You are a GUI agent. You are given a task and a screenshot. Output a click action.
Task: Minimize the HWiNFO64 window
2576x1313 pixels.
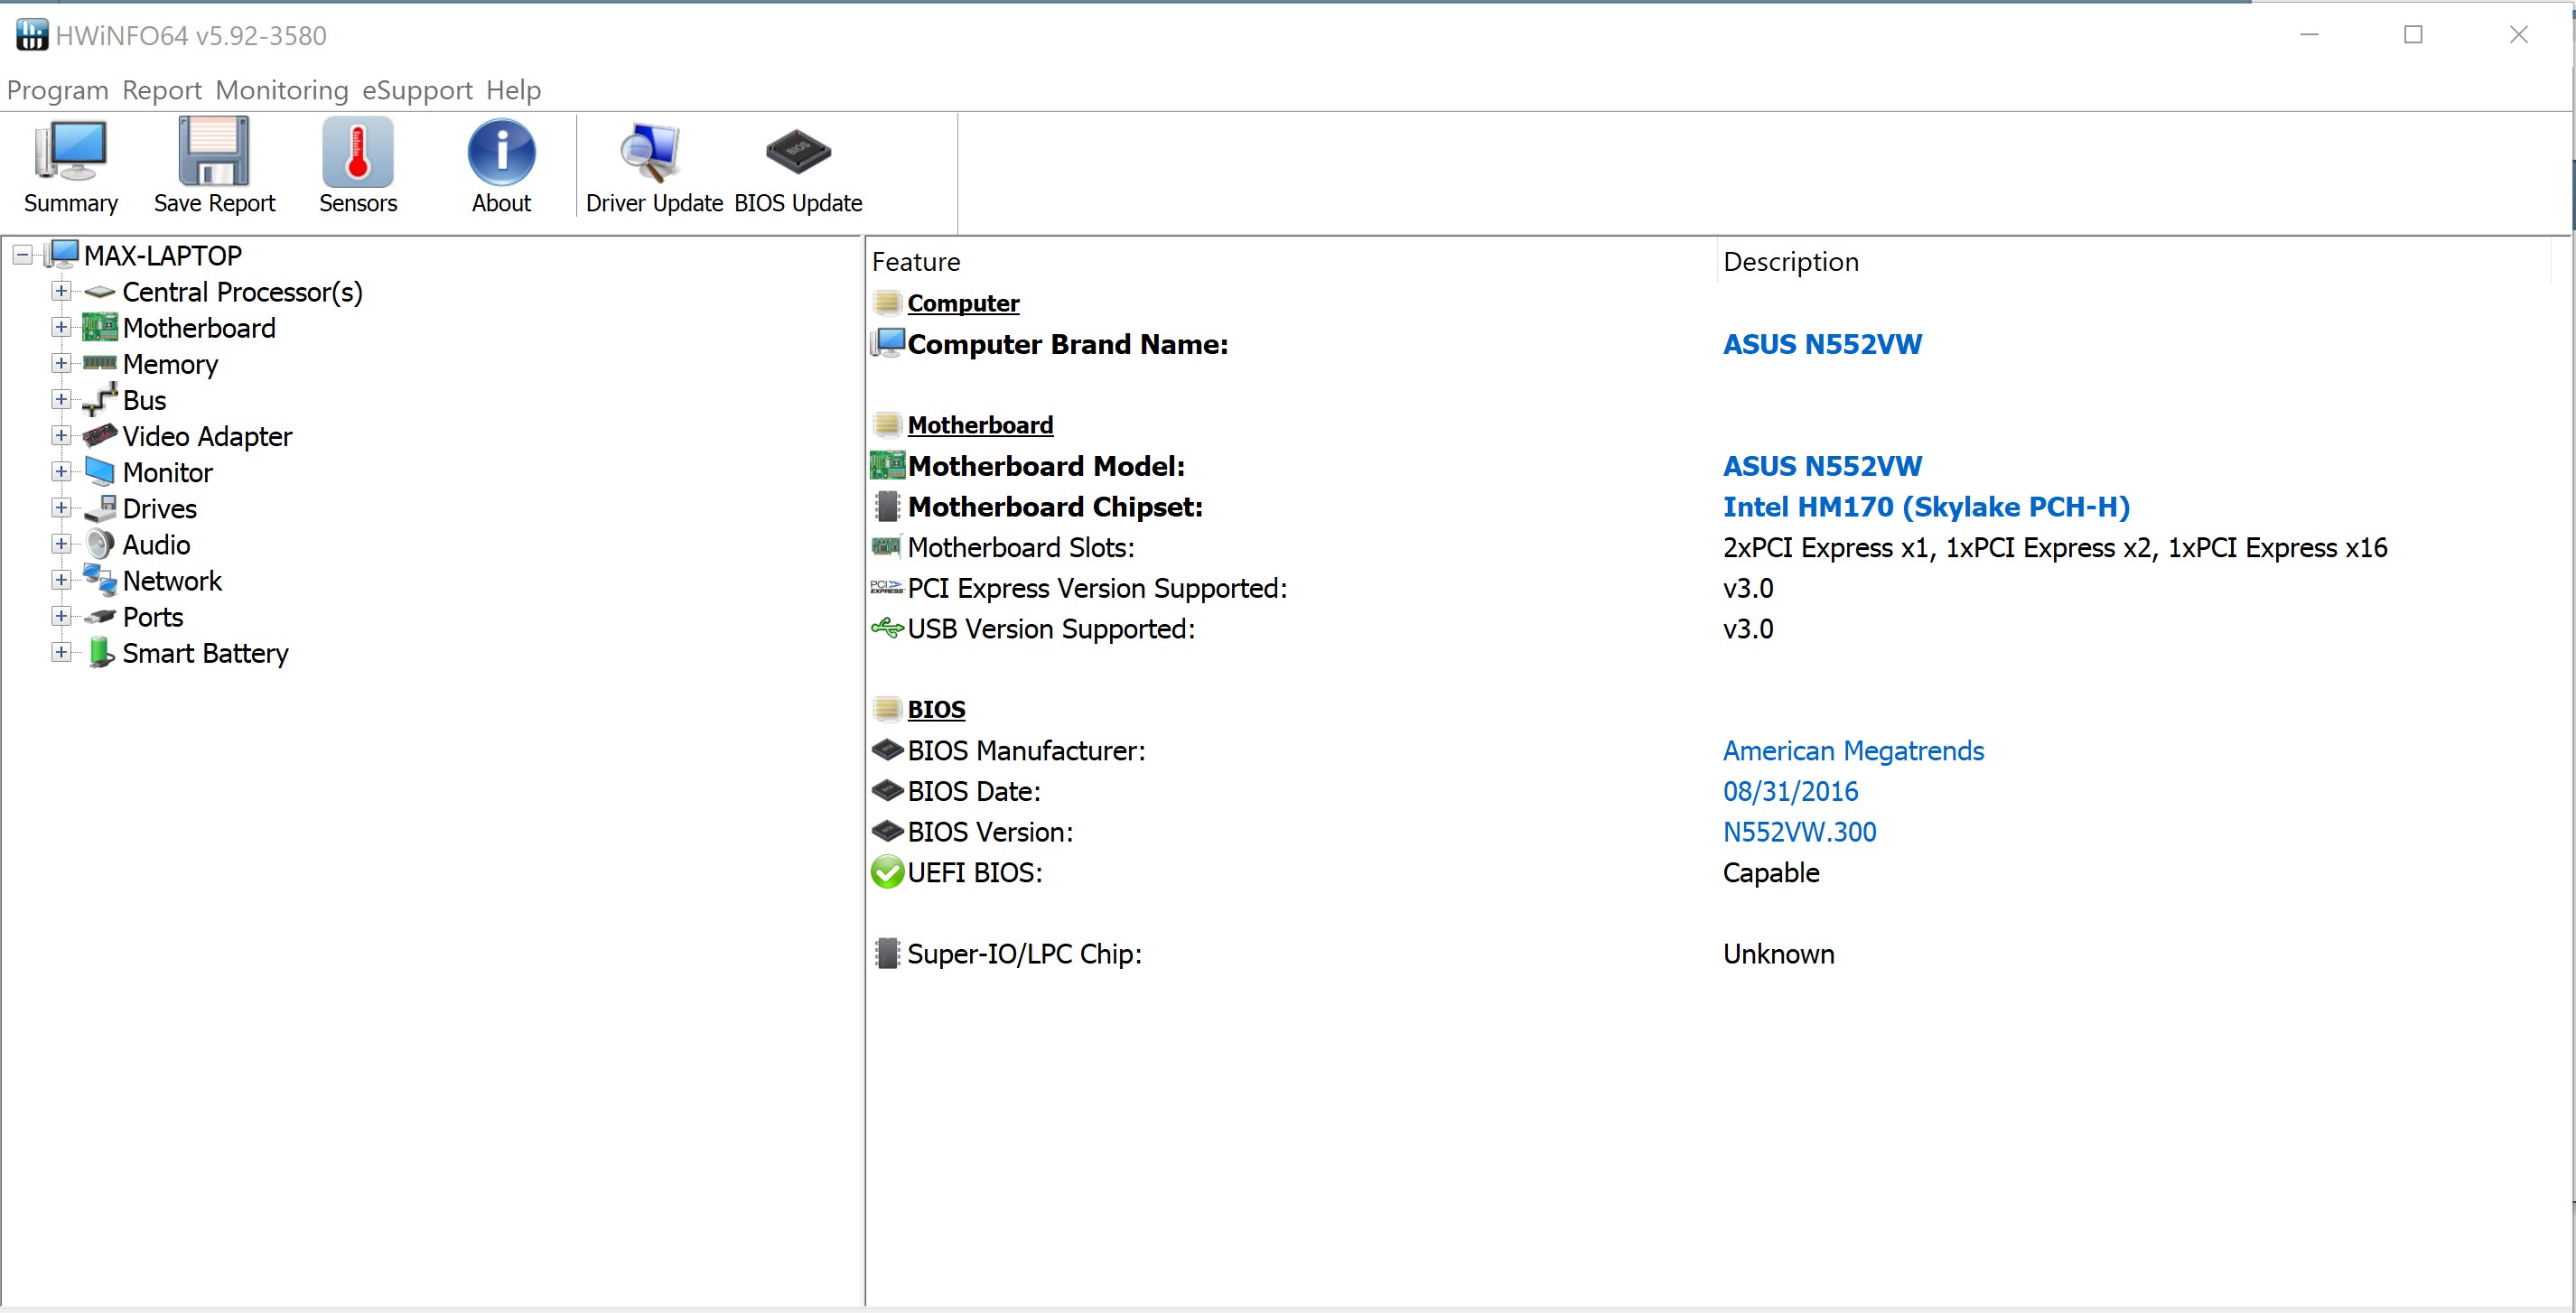click(2309, 35)
